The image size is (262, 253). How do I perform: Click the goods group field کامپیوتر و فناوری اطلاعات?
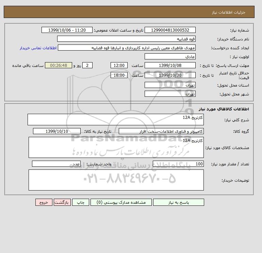click(x=161, y=131)
